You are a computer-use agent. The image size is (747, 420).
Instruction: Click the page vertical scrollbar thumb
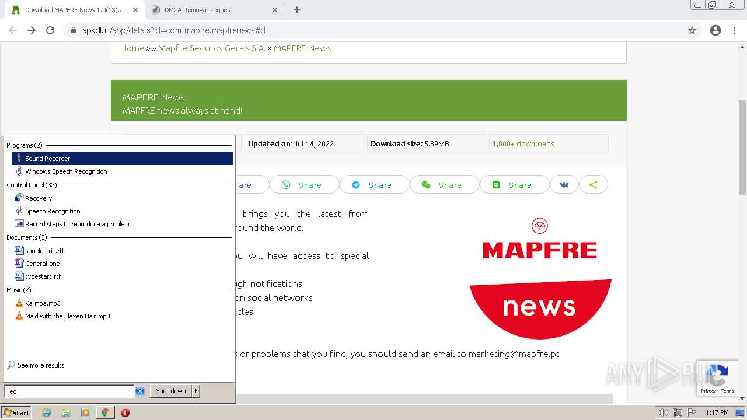pyautogui.click(x=742, y=148)
